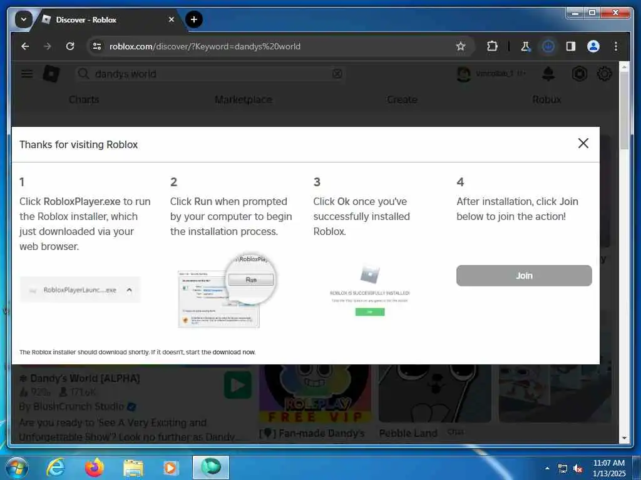Click the Dandy's World [ALPHA] title
The height and width of the screenshot is (480, 641).
pyautogui.click(x=79, y=378)
